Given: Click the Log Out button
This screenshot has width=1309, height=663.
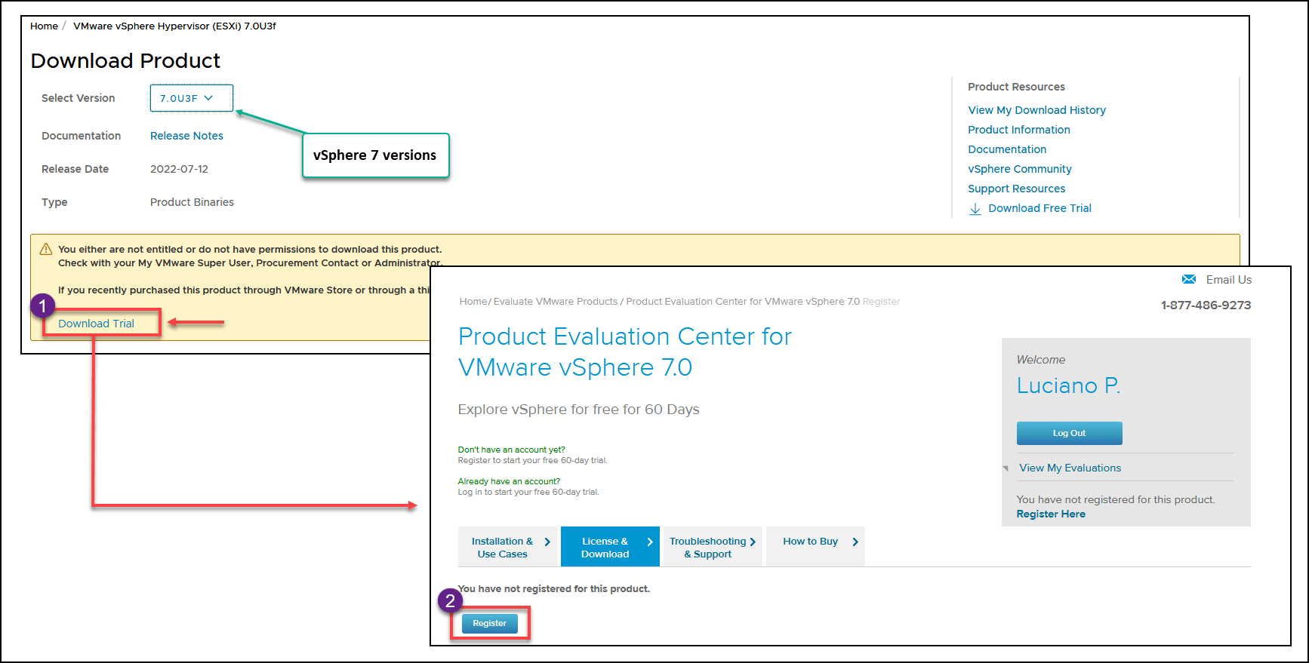Looking at the screenshot, I should [1069, 433].
